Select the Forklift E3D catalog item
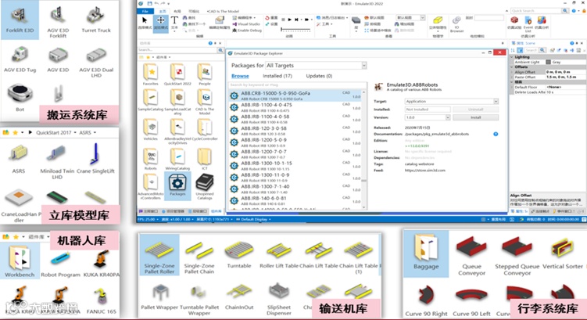The image size is (587, 320). (x=20, y=20)
